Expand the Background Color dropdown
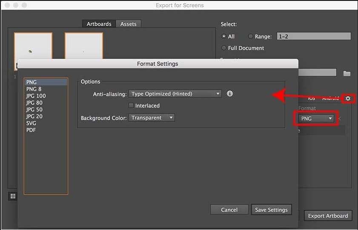The height and width of the screenshot is (230, 358). [x=152, y=117]
